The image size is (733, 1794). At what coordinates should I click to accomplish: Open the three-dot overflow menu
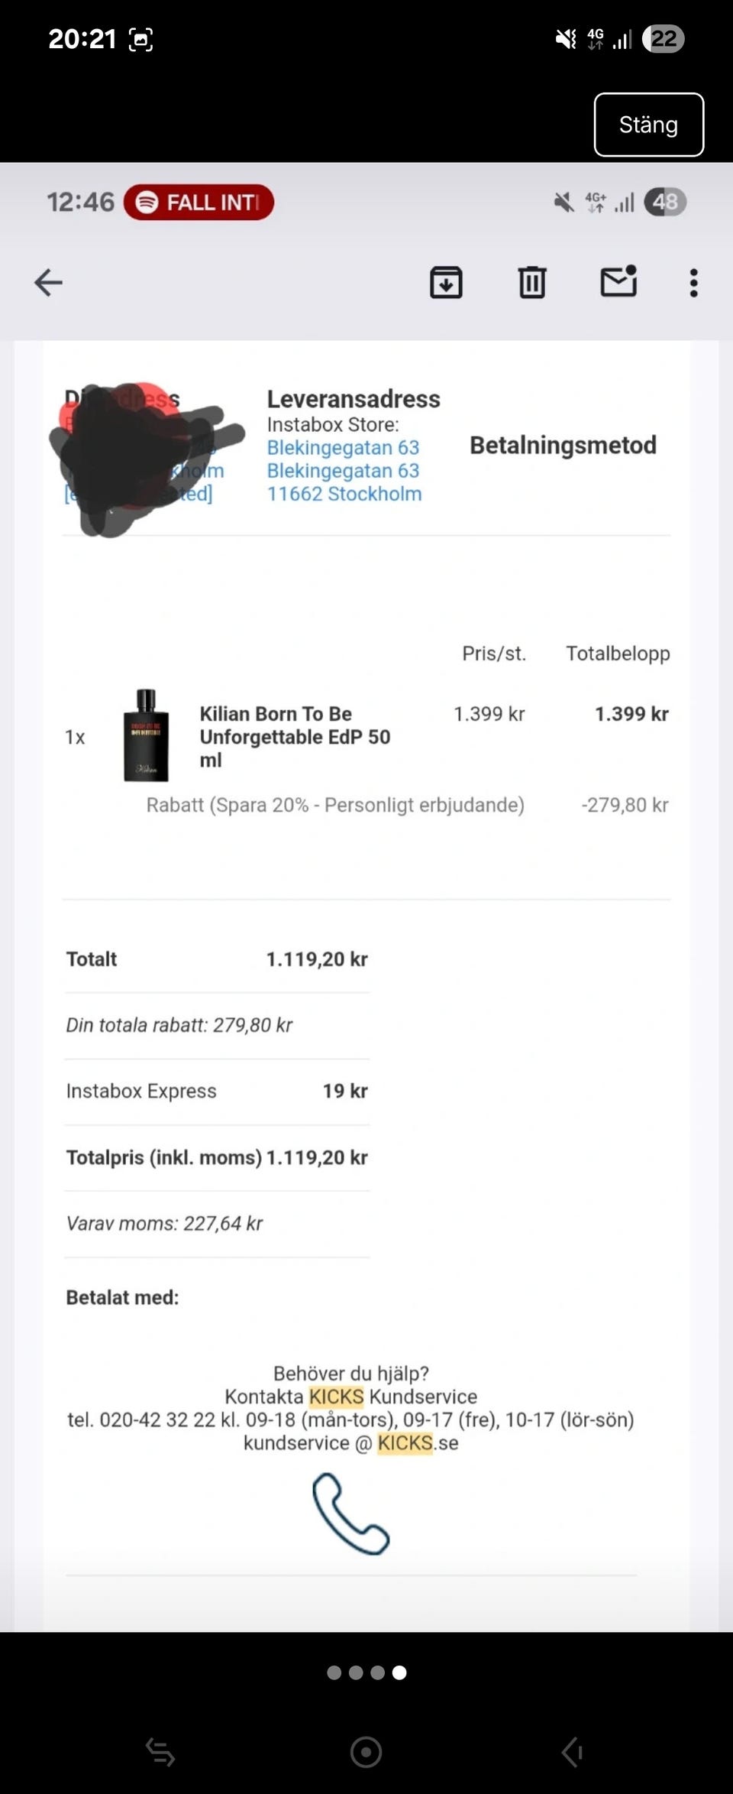(693, 282)
